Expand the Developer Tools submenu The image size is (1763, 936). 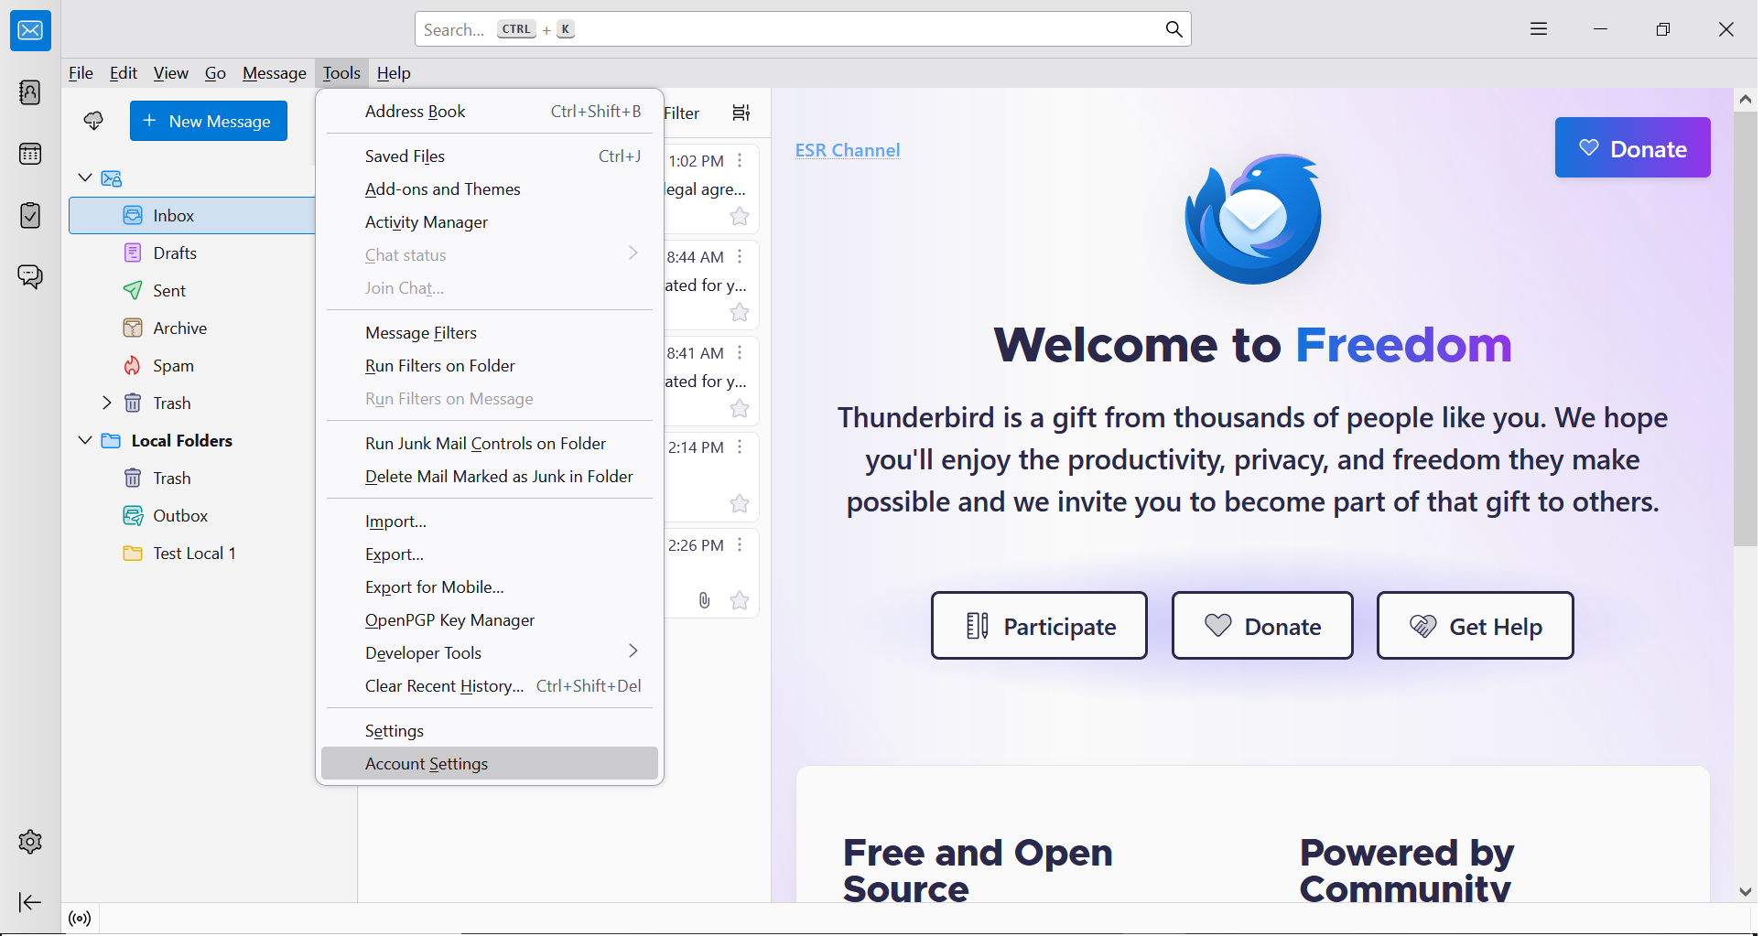[x=633, y=651]
